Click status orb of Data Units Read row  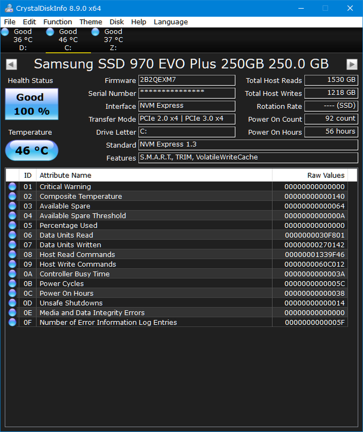(x=12, y=235)
